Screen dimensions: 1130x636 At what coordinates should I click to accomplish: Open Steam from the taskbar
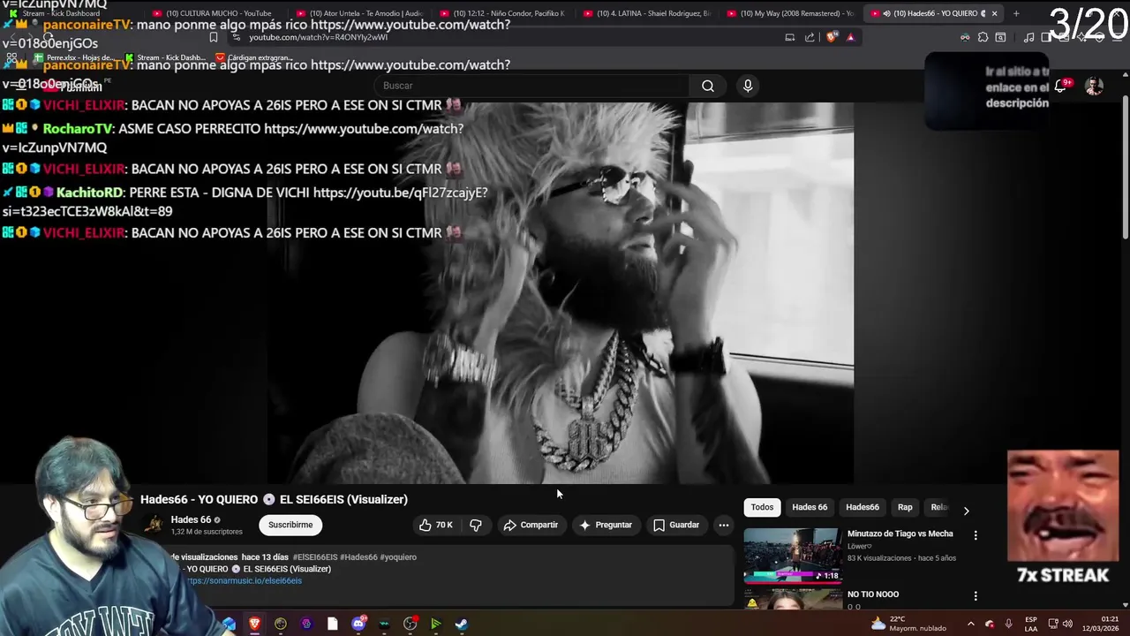pyautogui.click(x=461, y=624)
